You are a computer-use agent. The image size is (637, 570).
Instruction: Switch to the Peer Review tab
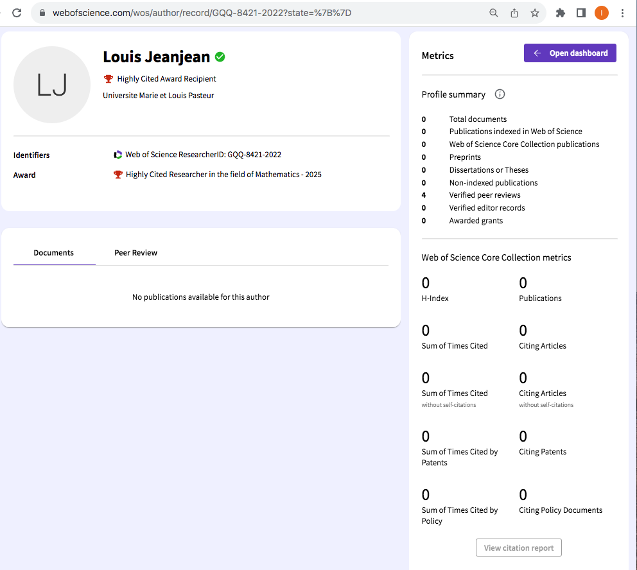click(135, 253)
